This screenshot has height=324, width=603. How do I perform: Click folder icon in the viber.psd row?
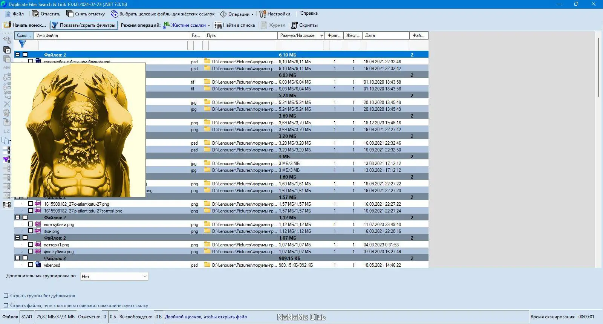click(x=207, y=265)
